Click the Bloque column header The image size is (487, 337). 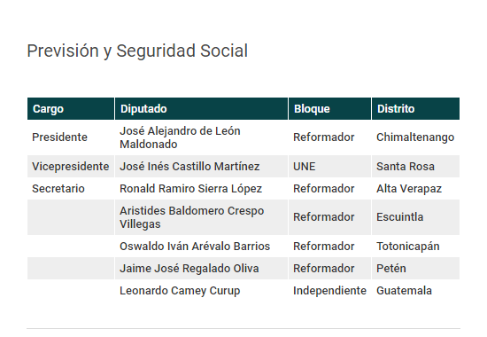(330, 108)
